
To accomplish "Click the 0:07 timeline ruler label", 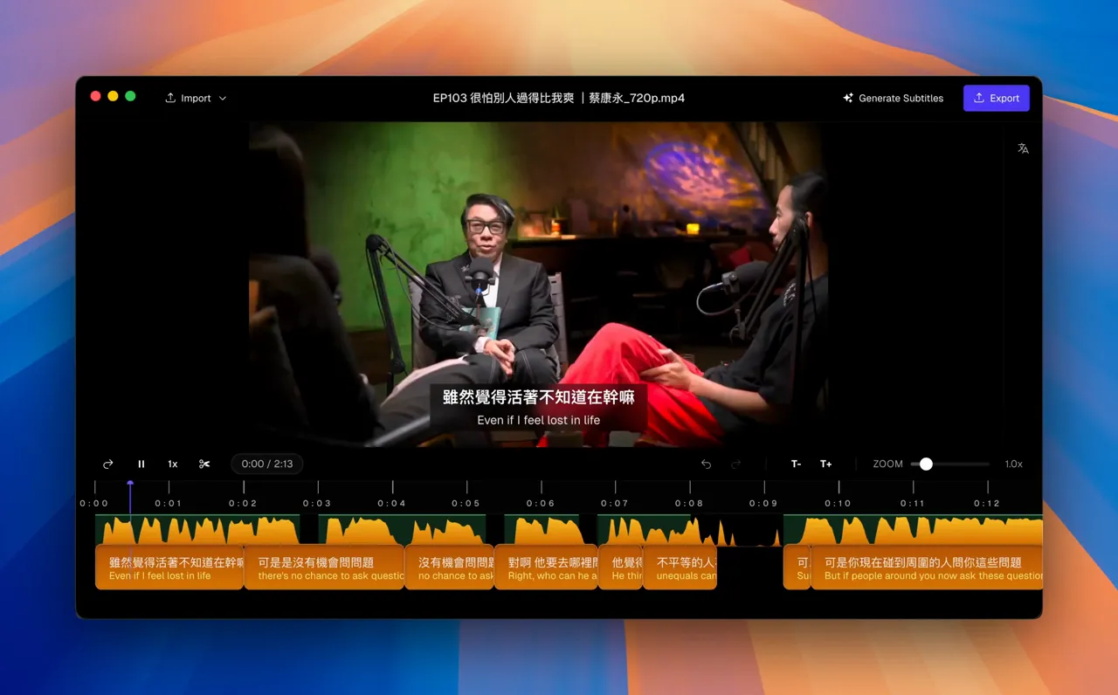I will coord(615,503).
